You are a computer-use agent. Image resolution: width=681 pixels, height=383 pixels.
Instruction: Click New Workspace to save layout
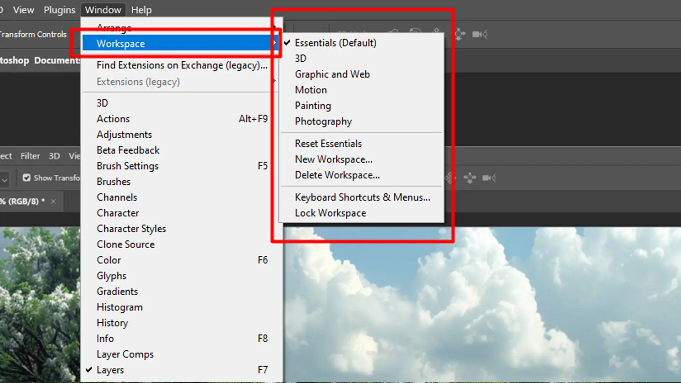[x=333, y=159]
